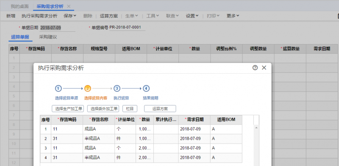Click the 单据日期 input field
The image size is (339, 166).
coord(58,28)
